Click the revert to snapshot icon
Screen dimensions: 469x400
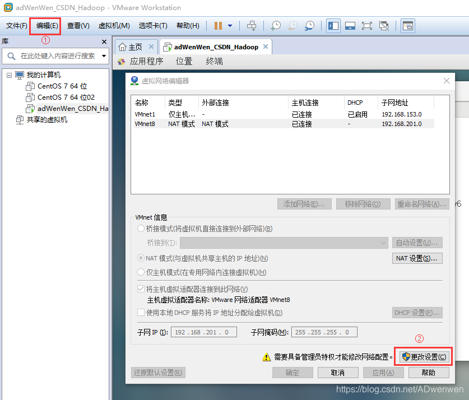[x=292, y=26]
